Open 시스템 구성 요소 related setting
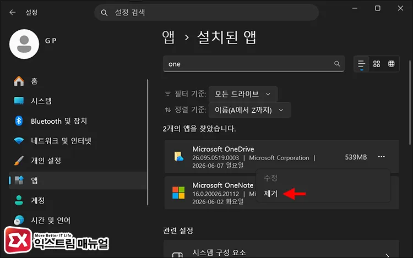This screenshot has height=258, width=413. click(x=281, y=249)
